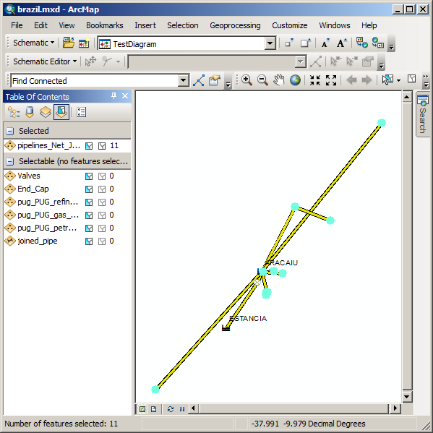Go forward to next extent arrow
This screenshot has width=433, height=433.
tap(366, 80)
